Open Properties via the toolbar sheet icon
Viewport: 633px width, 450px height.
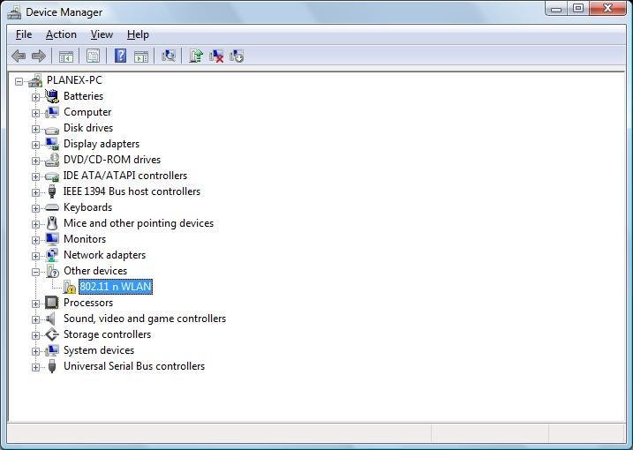93,56
